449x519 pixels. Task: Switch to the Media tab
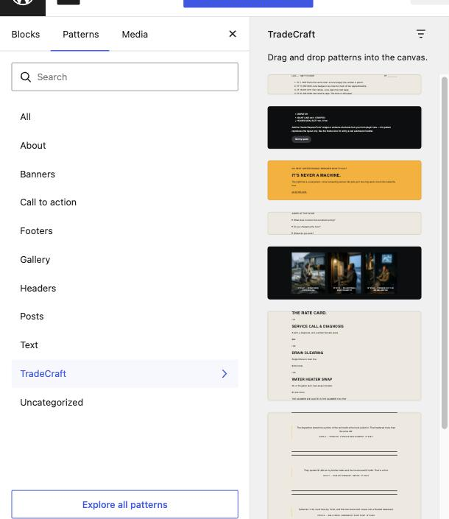(135, 35)
